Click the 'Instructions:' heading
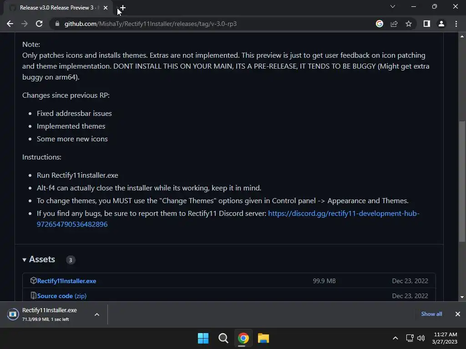The height and width of the screenshot is (349, 466). coord(42,157)
